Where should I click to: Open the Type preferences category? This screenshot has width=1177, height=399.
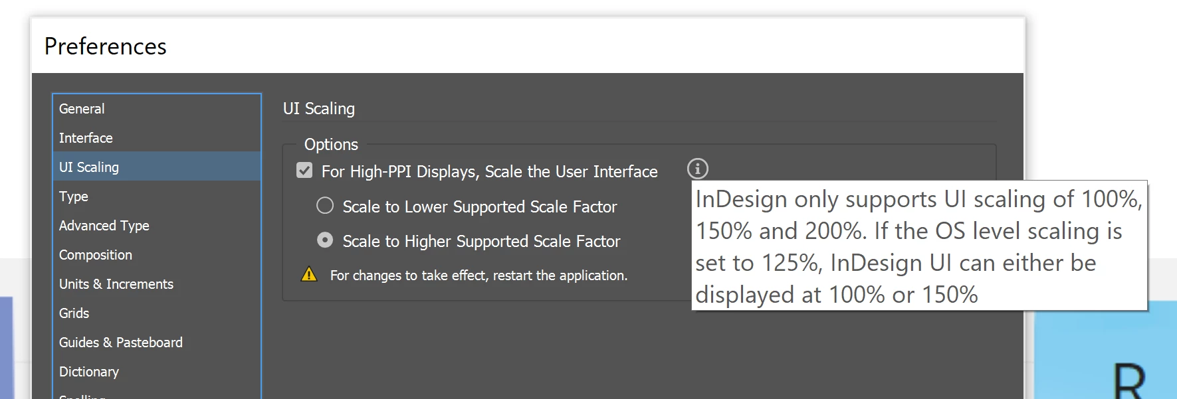tap(157, 197)
